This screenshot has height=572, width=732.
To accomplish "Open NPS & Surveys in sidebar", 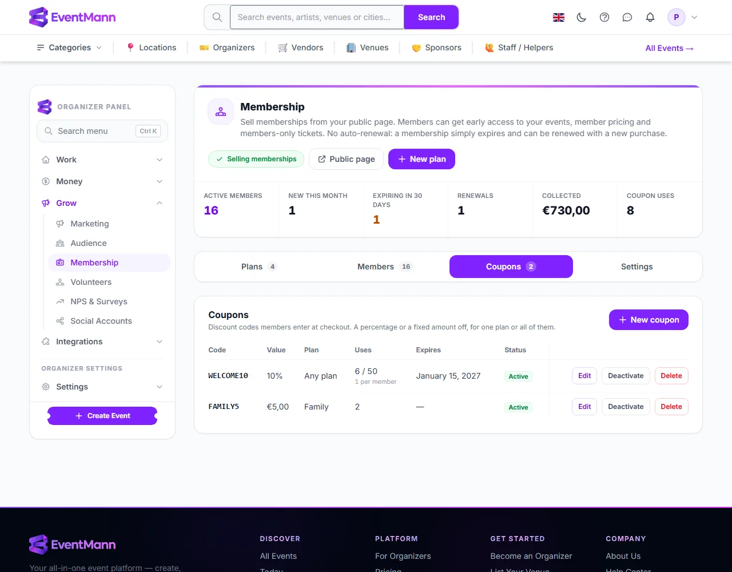I will pos(109,301).
